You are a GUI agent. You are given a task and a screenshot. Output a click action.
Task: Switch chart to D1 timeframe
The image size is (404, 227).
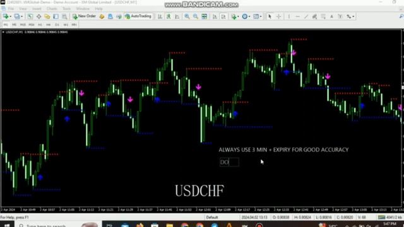coord(57,25)
